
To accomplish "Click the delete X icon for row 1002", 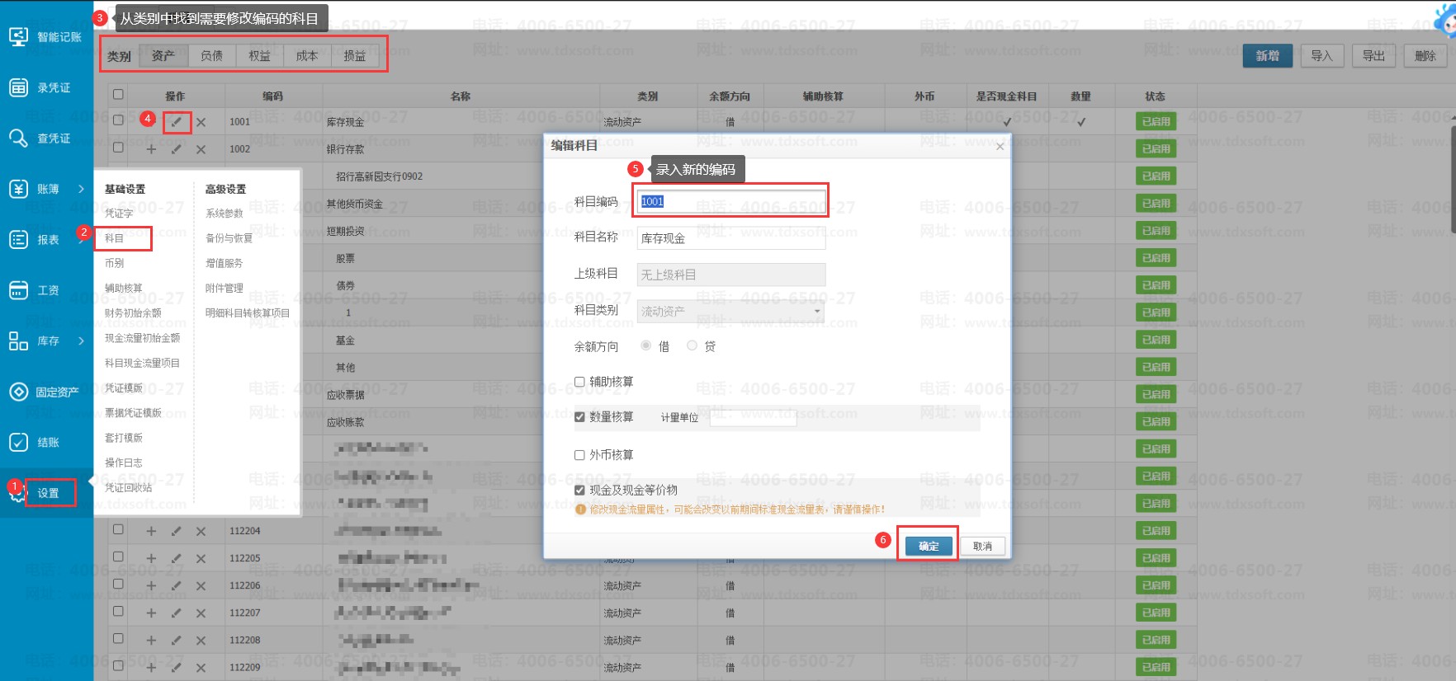I will [x=201, y=149].
